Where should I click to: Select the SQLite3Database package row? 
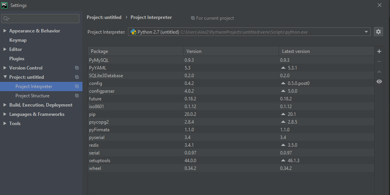[x=231, y=76]
